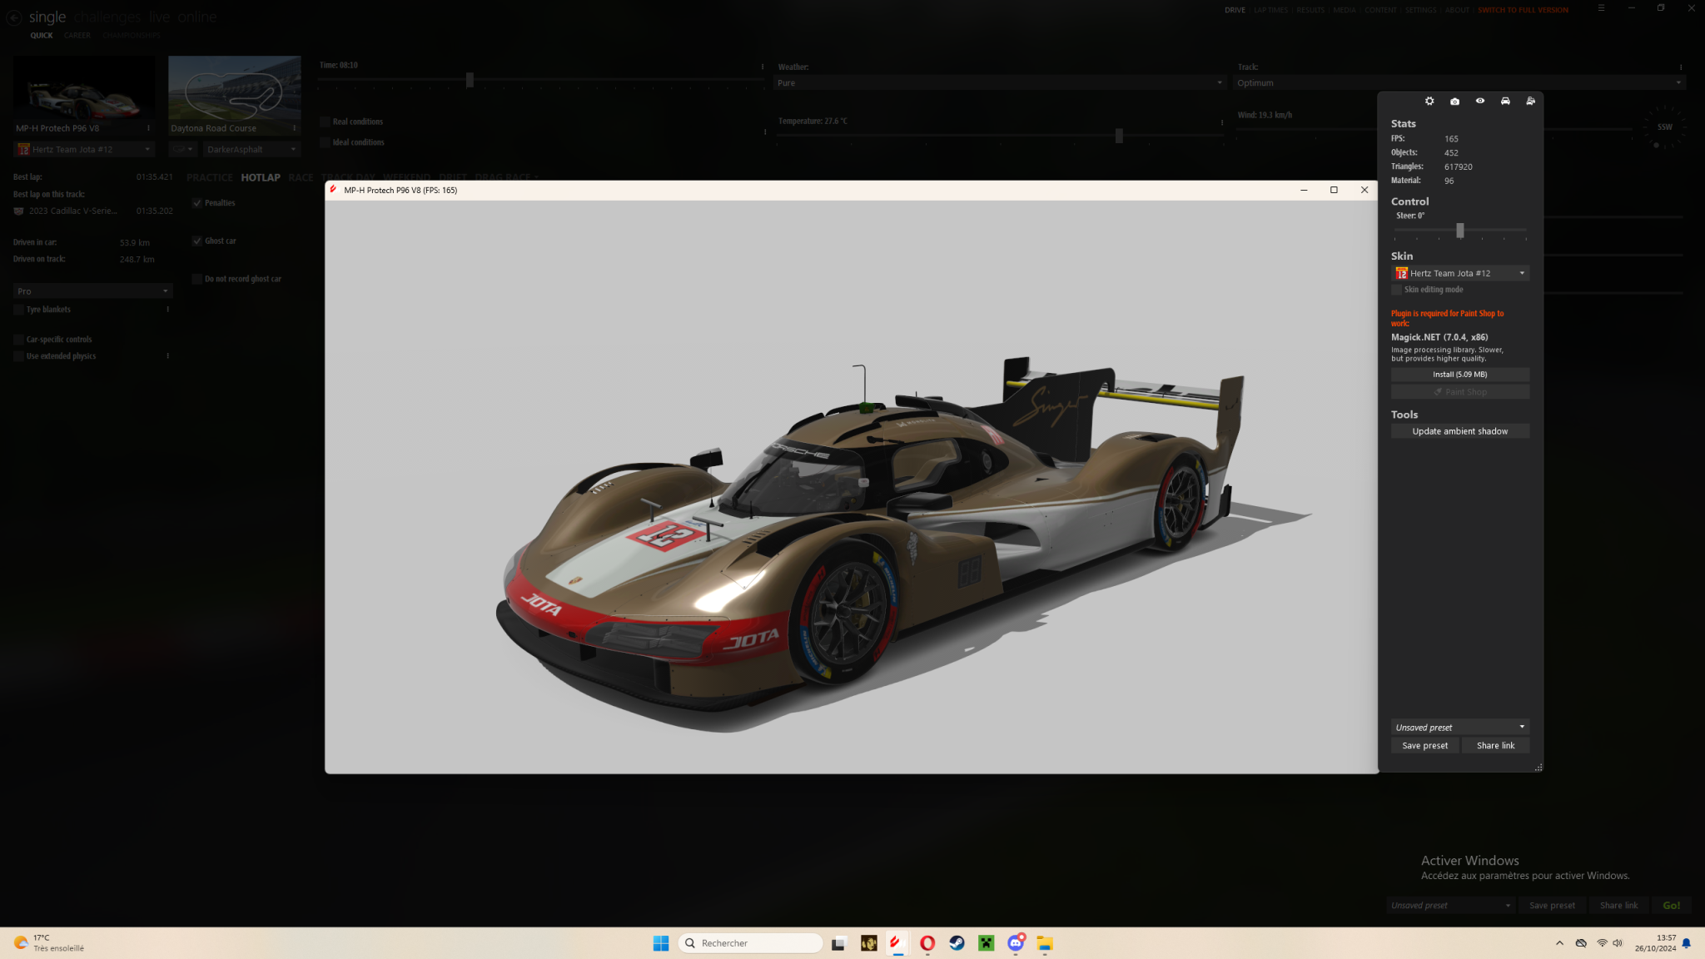Enable Do not record ghost car
Screen dimensions: 1705x959
point(197,280)
